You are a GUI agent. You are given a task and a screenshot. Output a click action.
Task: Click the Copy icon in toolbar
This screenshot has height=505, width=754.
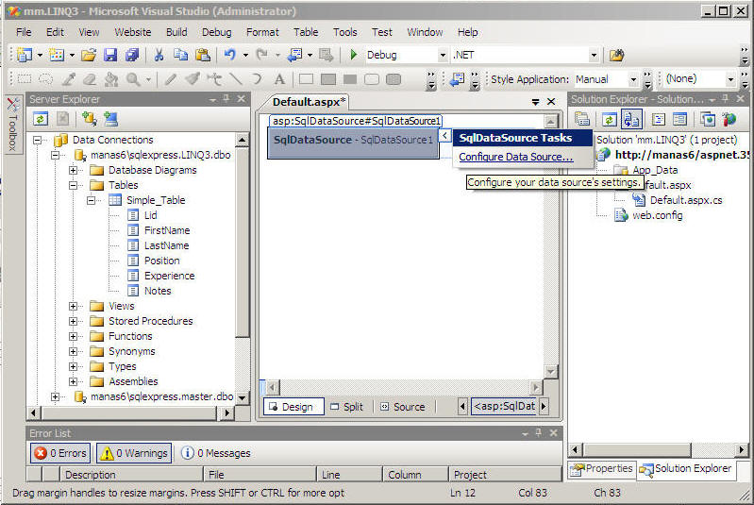coord(180,55)
